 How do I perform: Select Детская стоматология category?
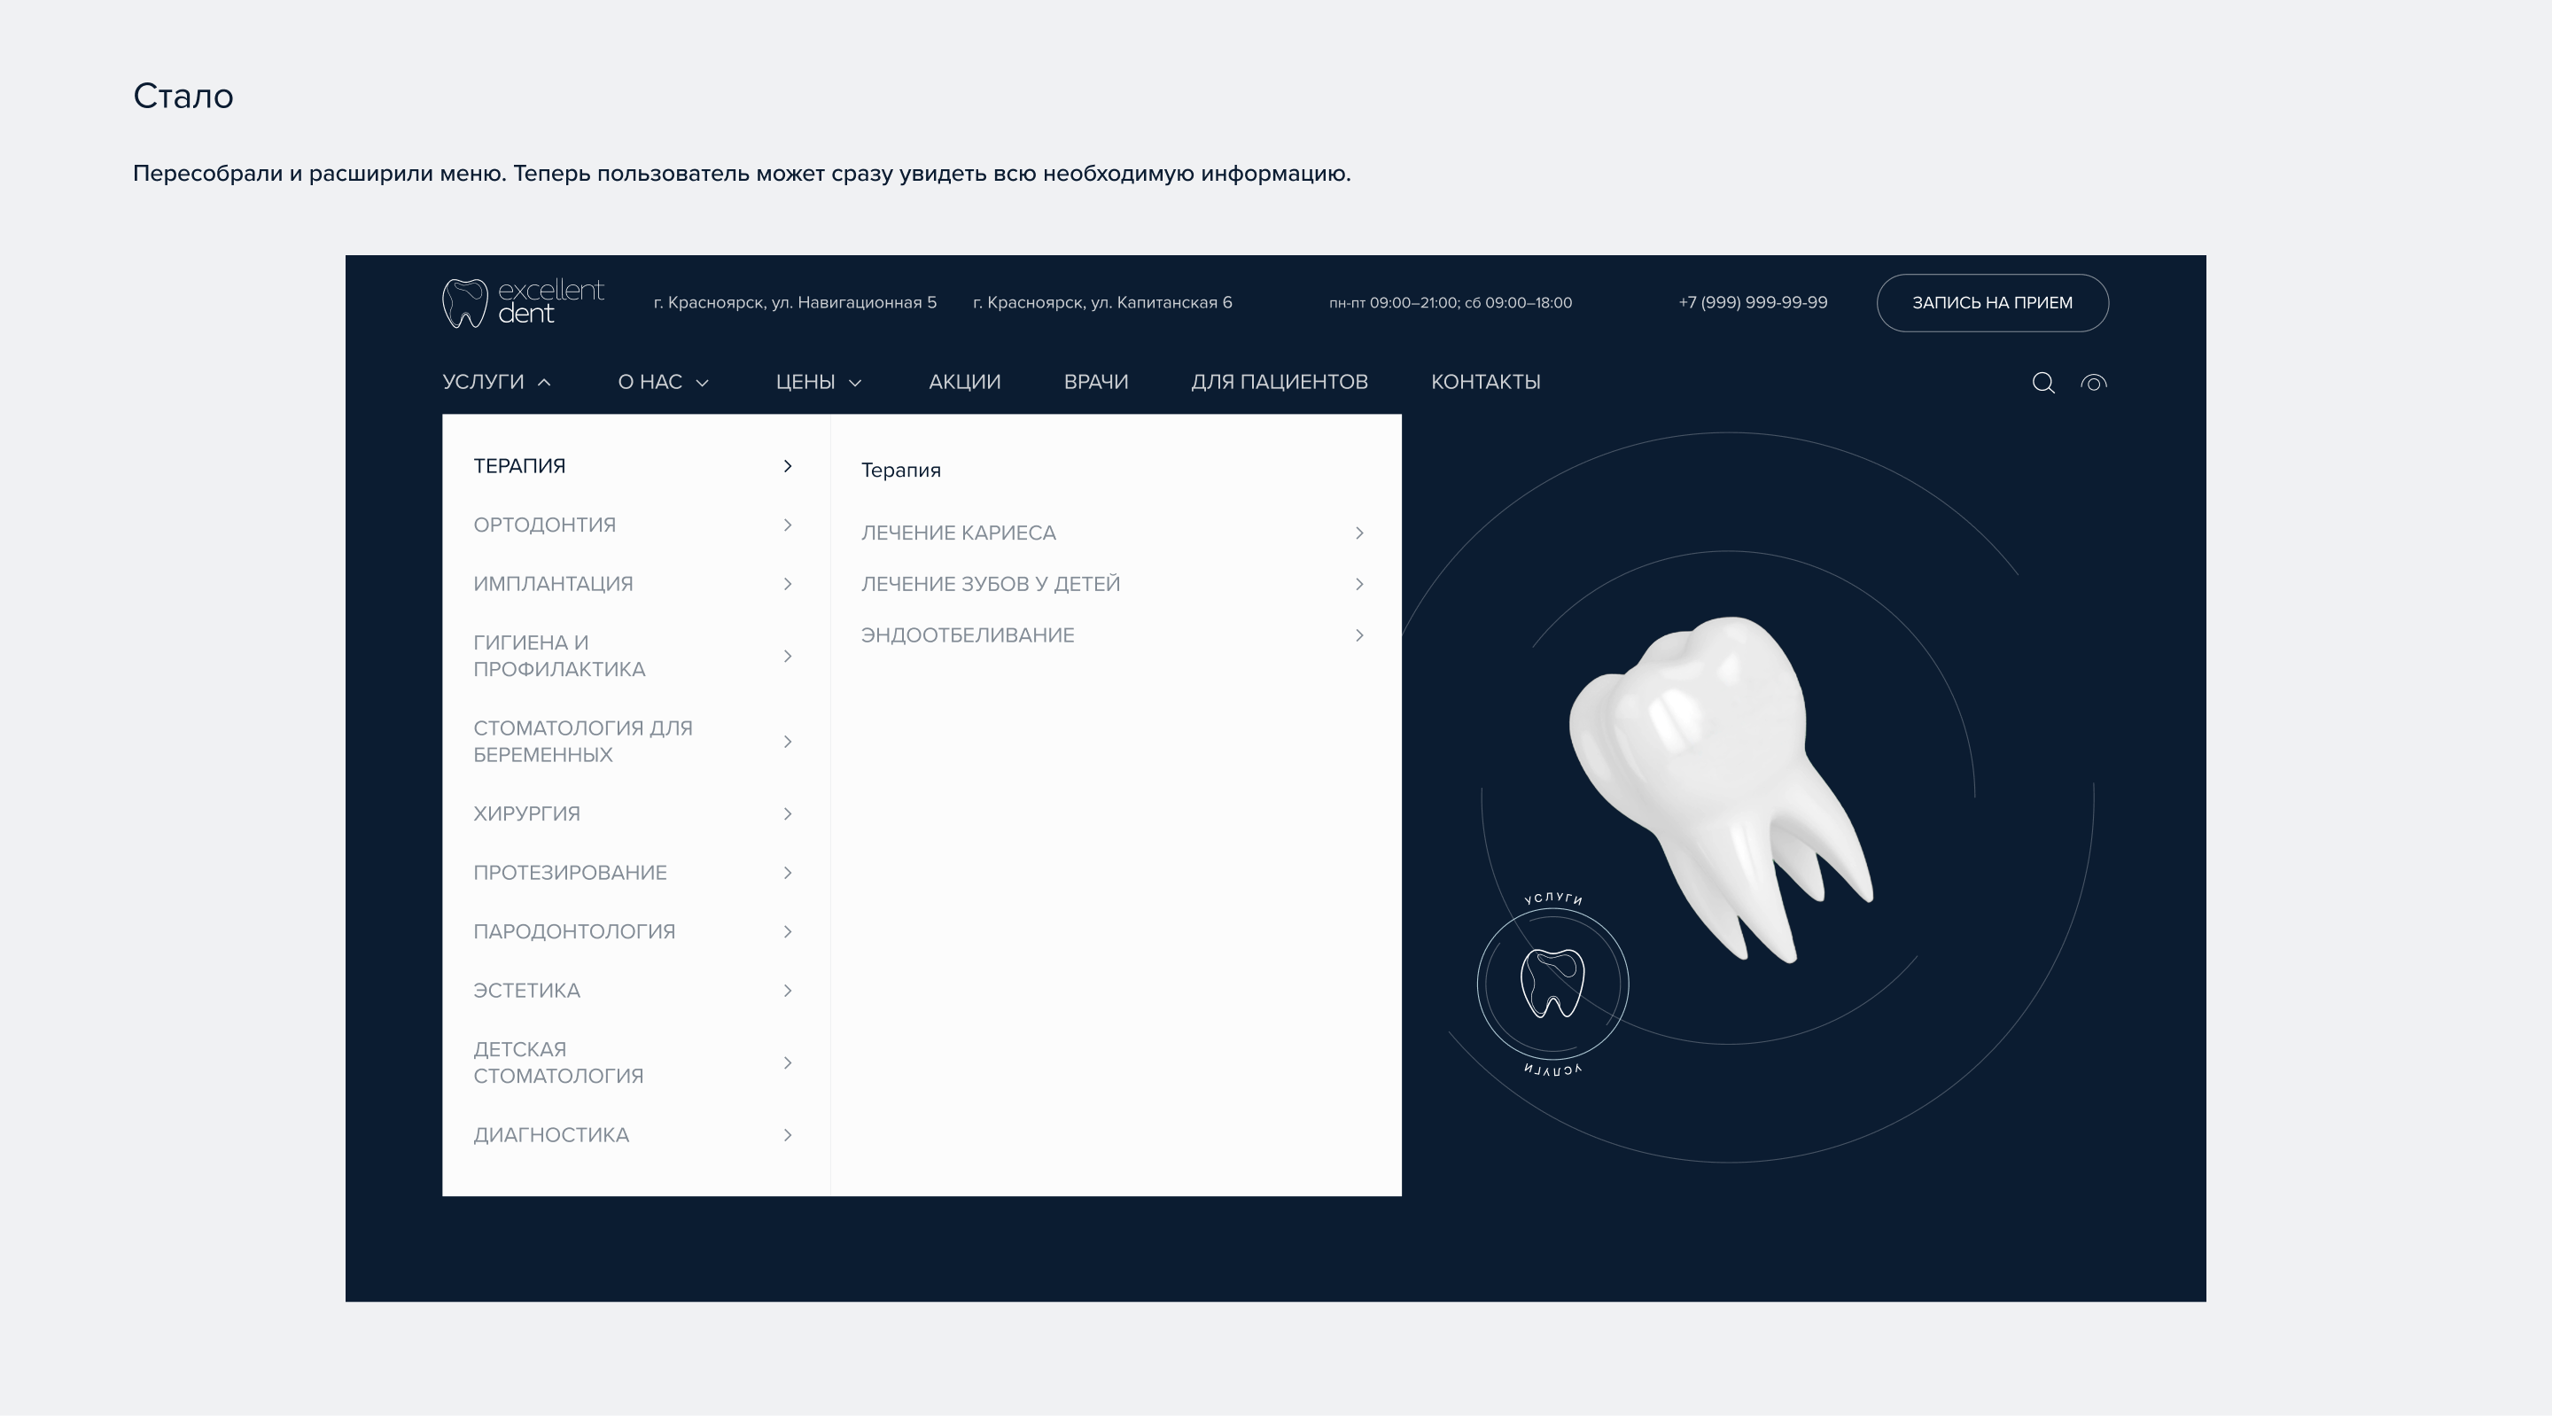click(x=634, y=1062)
